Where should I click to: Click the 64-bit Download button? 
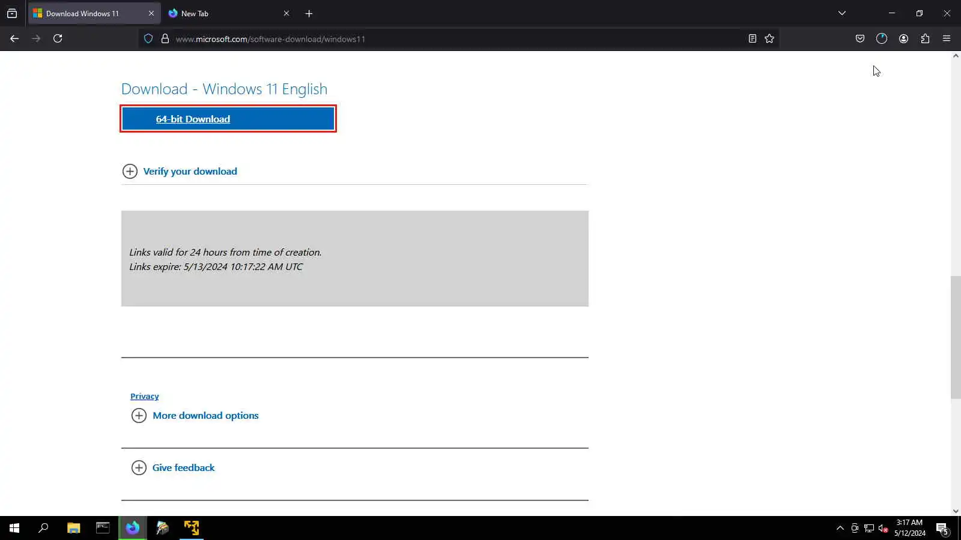[228, 119]
